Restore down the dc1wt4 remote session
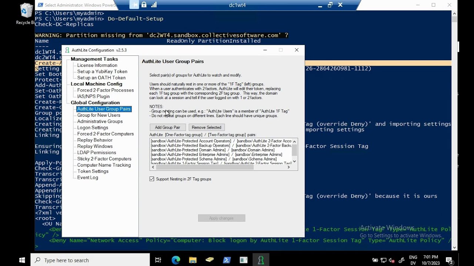This screenshot has height=266, width=474. 330,5
